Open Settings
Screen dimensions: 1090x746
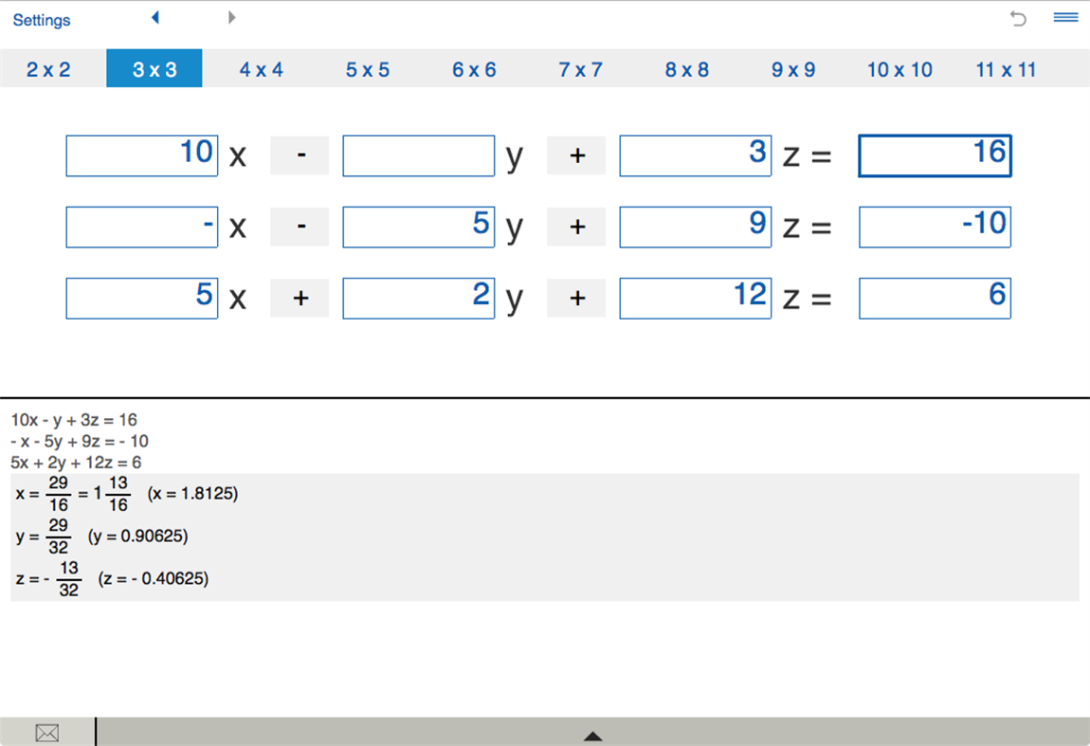[41, 19]
